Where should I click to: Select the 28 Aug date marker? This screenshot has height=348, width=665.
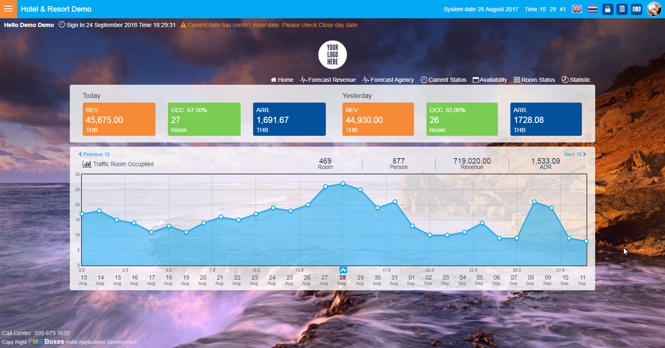(x=342, y=277)
